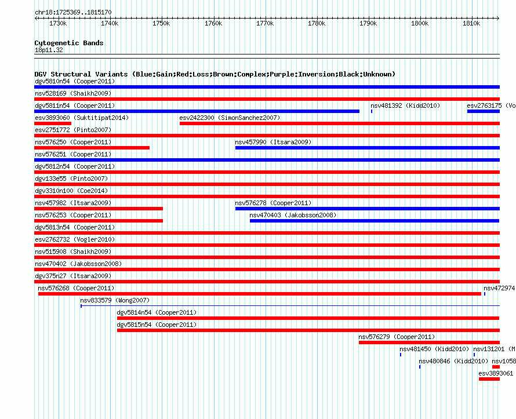This screenshot has width=516, height=419.
Task: Select dgv5815n54 (Cooper2011) label
Action: 157,325
